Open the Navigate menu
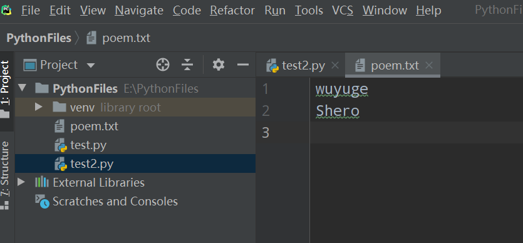The image size is (523, 243). point(139,11)
